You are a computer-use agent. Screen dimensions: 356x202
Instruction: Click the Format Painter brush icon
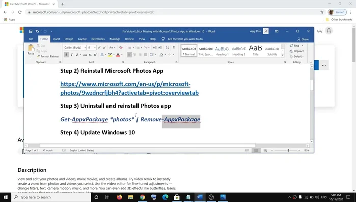click(38, 56)
